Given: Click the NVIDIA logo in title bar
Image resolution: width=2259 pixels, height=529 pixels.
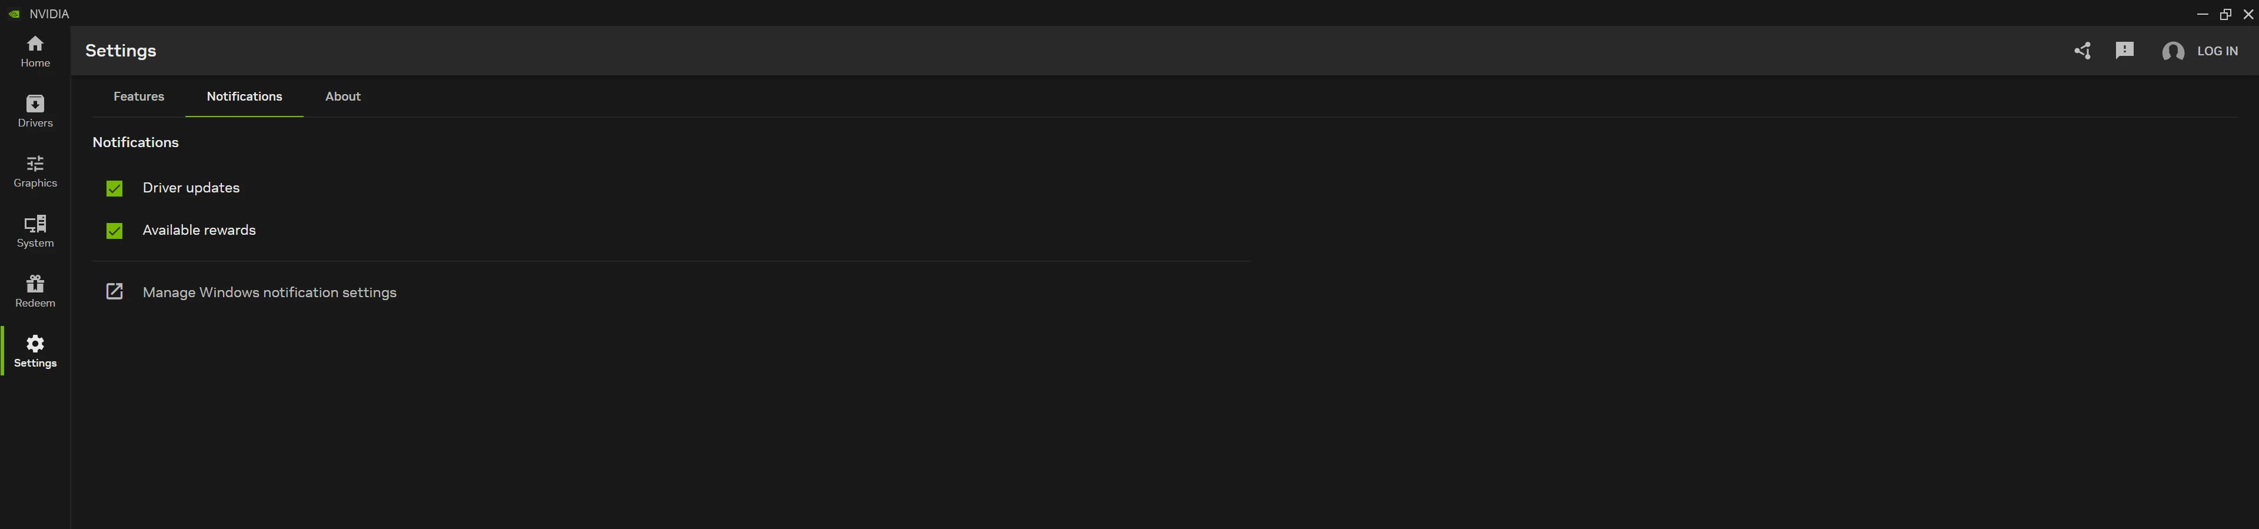Looking at the screenshot, I should point(14,14).
